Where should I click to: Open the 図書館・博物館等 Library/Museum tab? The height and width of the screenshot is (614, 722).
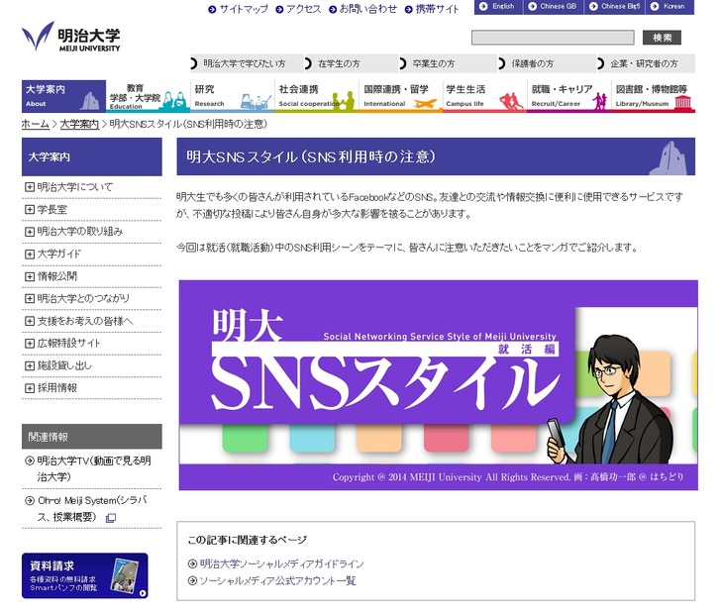click(654, 96)
